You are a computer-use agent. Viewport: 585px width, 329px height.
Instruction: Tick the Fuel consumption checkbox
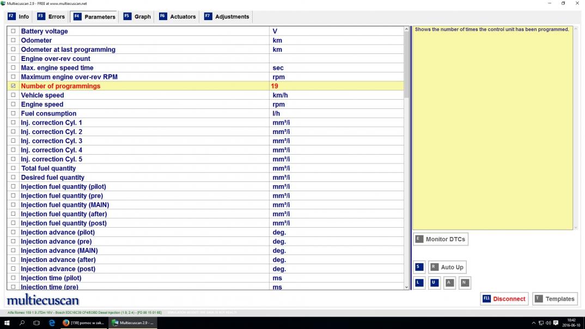[14, 113]
